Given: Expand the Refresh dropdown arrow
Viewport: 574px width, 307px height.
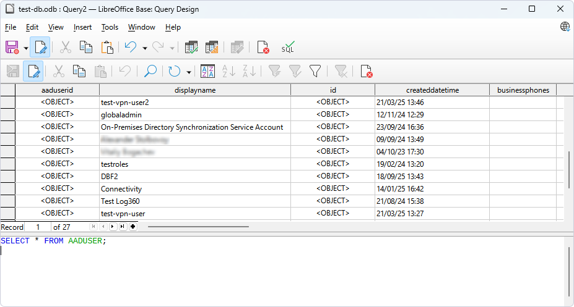Looking at the screenshot, I should point(188,72).
